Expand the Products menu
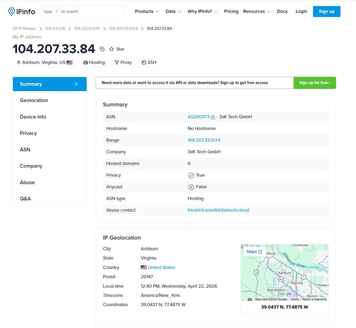This screenshot has width=356, height=328. (x=147, y=12)
